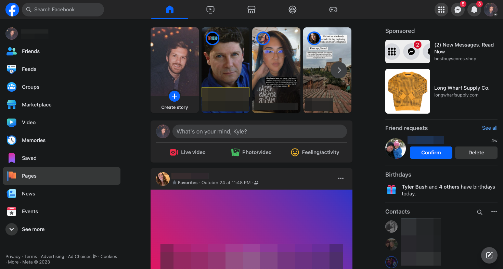The width and height of the screenshot is (503, 269).
Task: Confirm the friend request
Action: coord(431,153)
